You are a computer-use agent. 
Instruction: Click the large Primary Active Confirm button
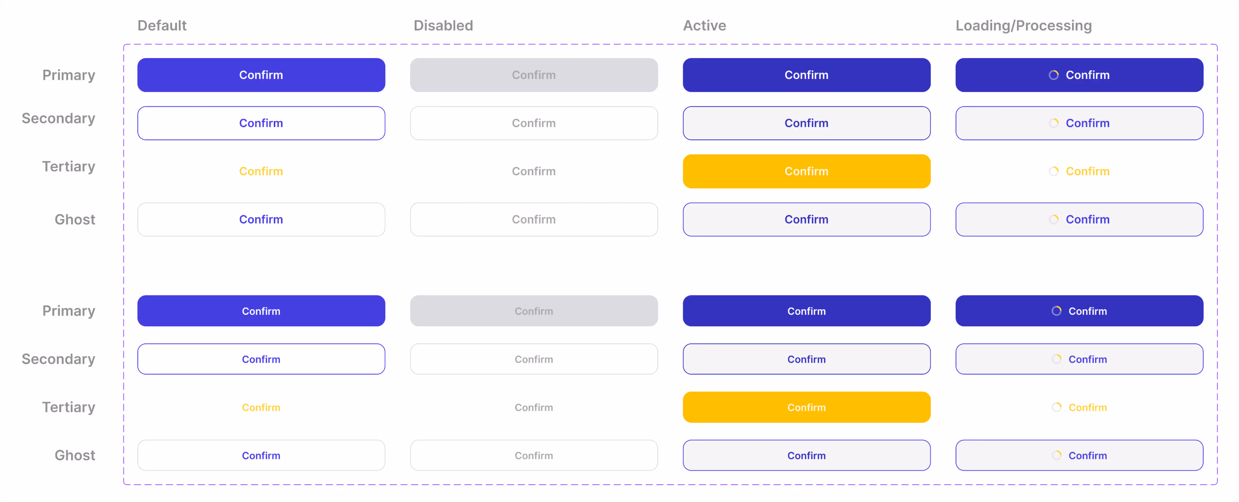click(807, 75)
